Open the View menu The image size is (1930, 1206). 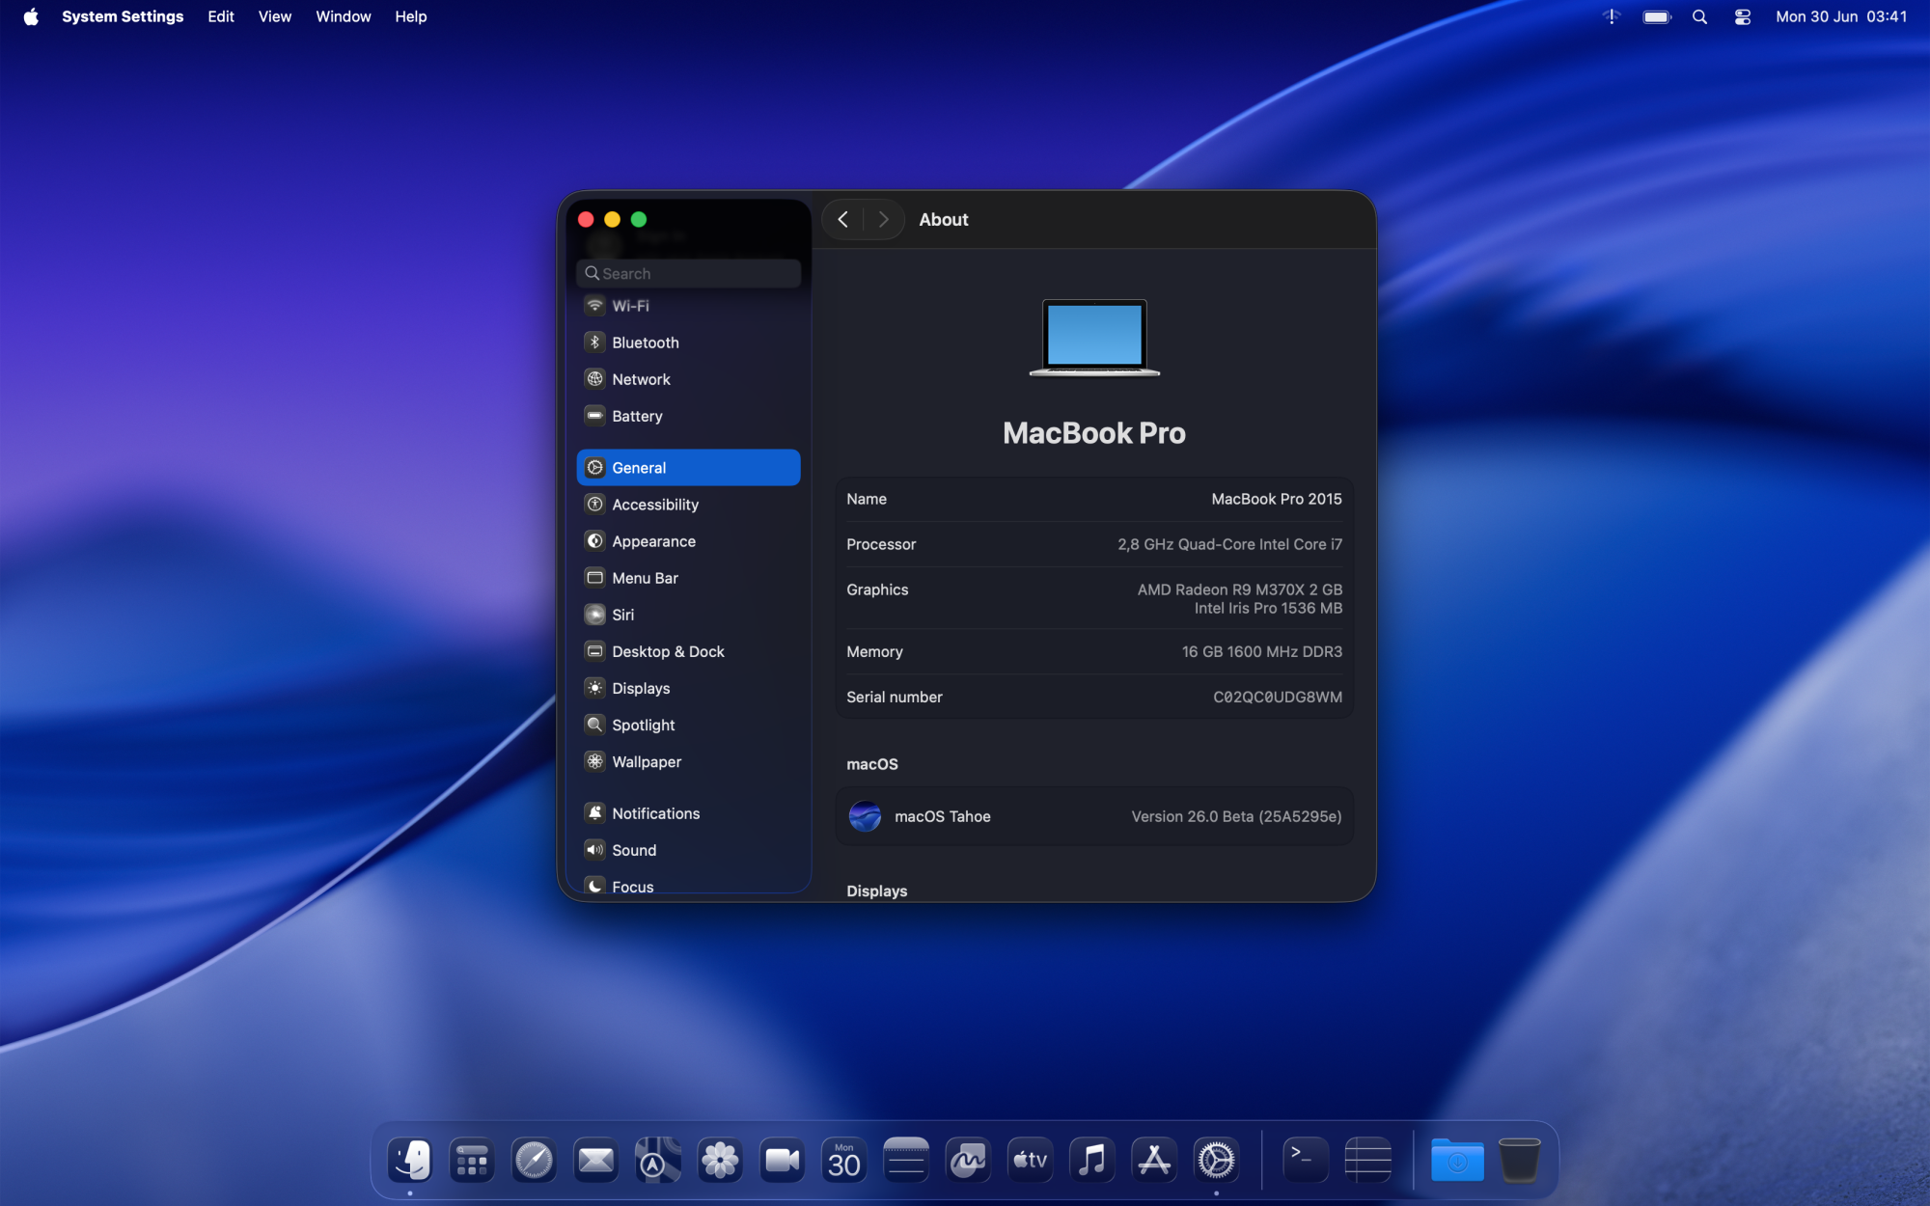(274, 16)
